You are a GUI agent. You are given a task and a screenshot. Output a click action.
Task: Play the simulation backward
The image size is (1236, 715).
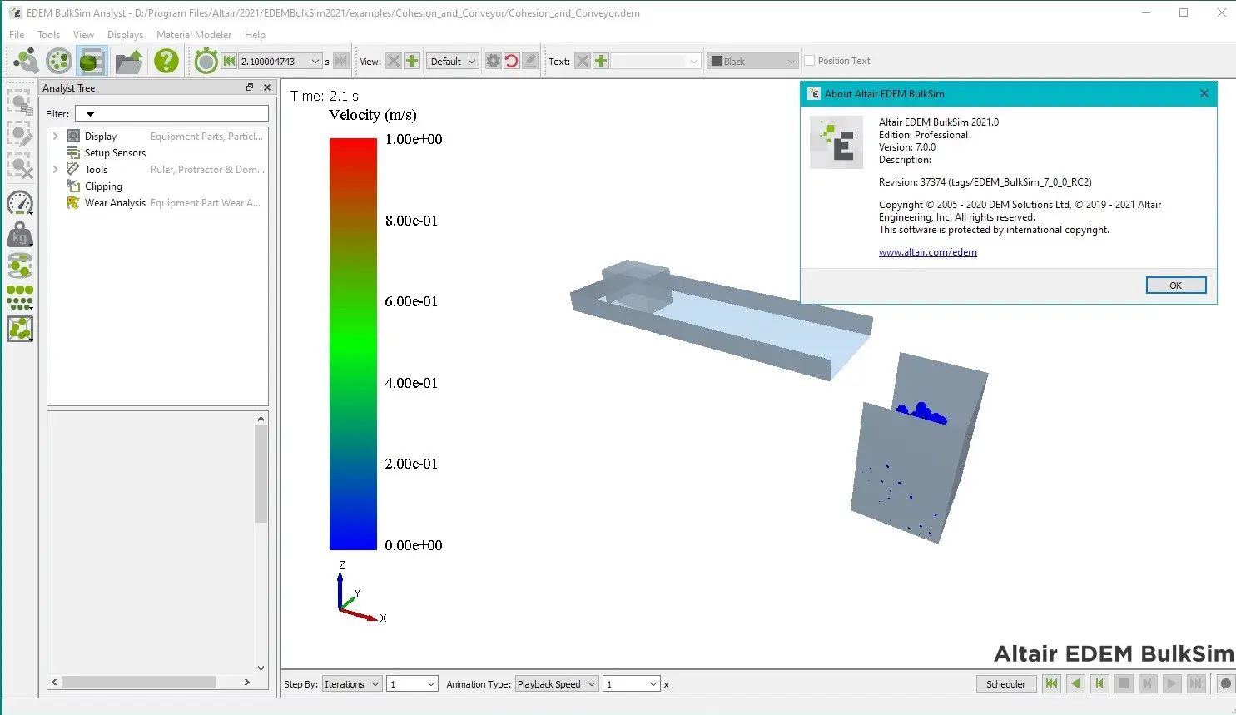point(1076,684)
